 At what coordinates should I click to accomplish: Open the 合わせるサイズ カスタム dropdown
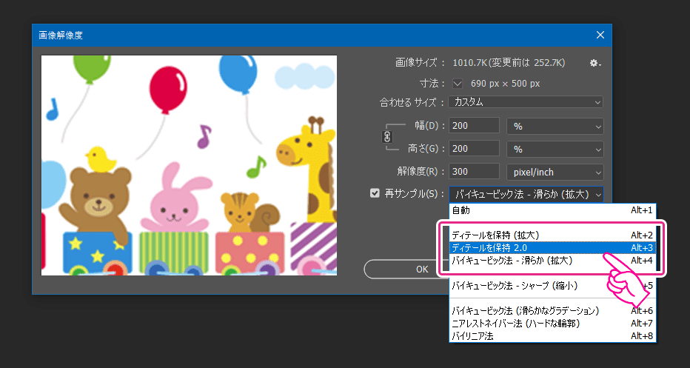tap(526, 102)
